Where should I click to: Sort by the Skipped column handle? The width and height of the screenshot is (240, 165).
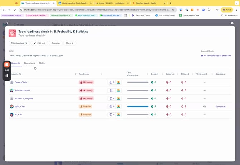click(193, 74)
